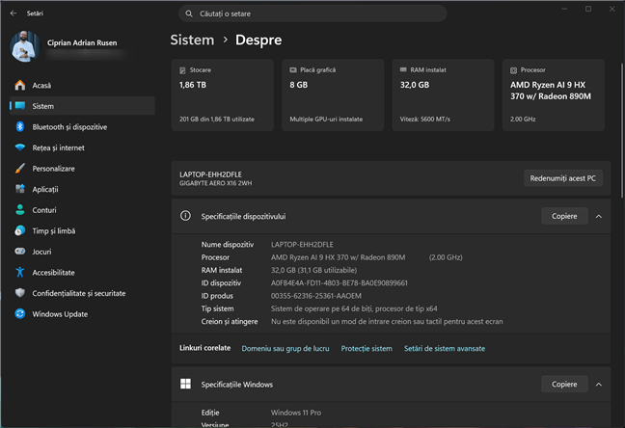Click the RAM instalat card icon

tap(403, 69)
